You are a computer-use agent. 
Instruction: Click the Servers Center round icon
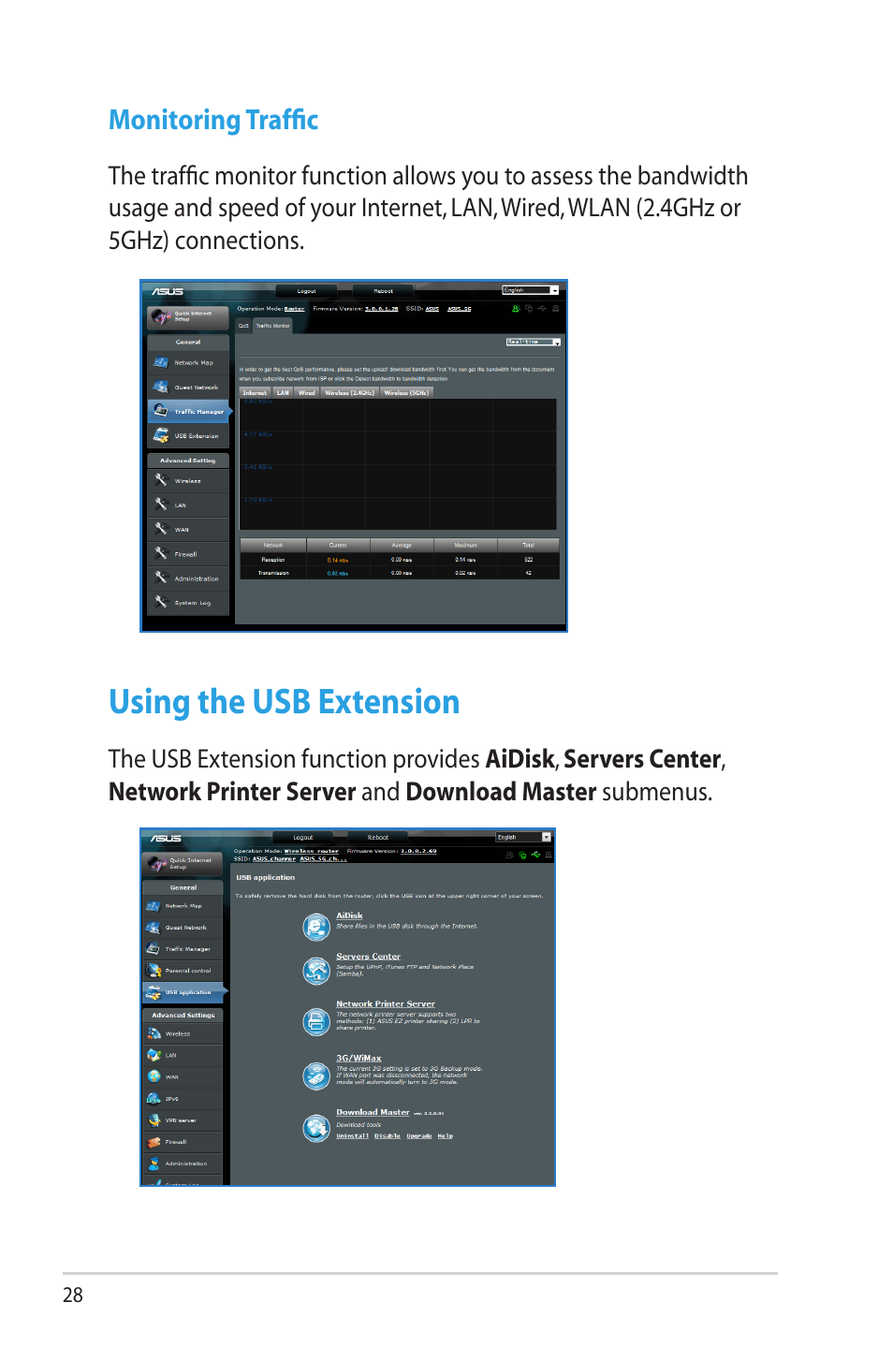tap(316, 970)
